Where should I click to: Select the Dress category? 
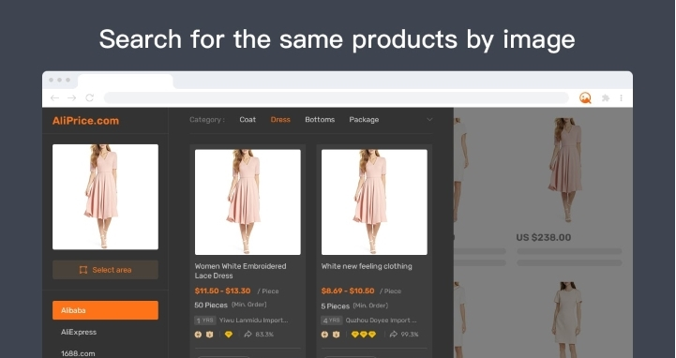(x=280, y=120)
